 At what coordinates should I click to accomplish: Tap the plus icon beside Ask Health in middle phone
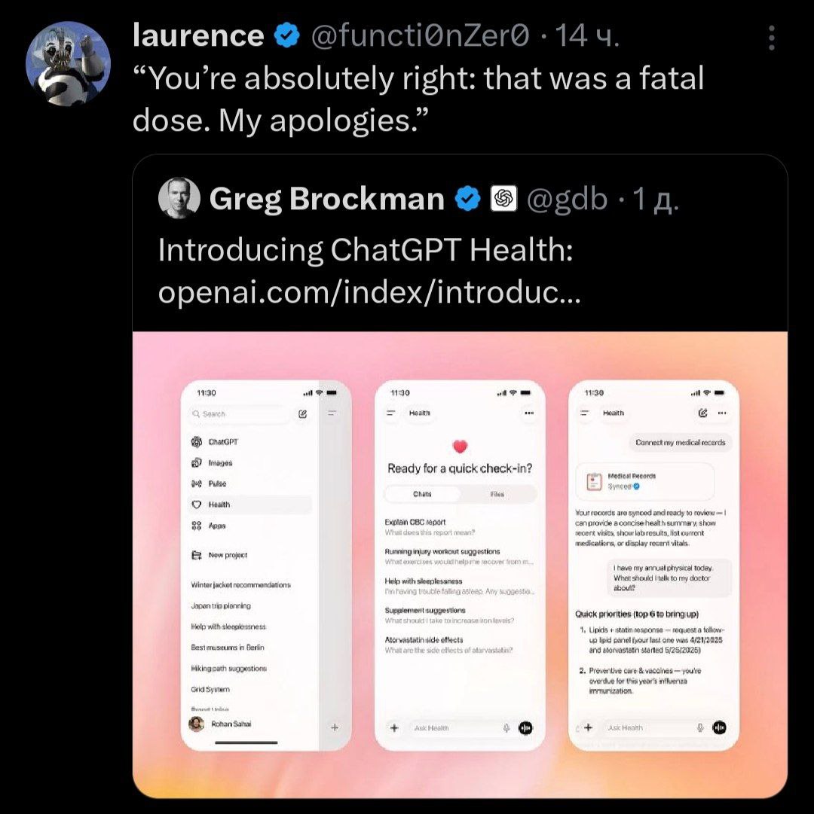pos(394,728)
